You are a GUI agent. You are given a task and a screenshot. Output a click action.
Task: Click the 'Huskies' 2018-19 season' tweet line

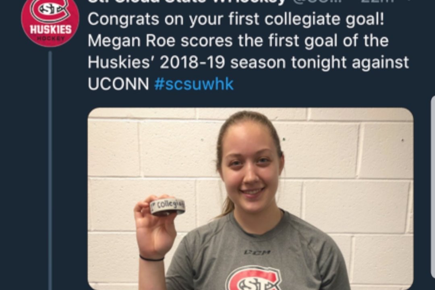248,62
